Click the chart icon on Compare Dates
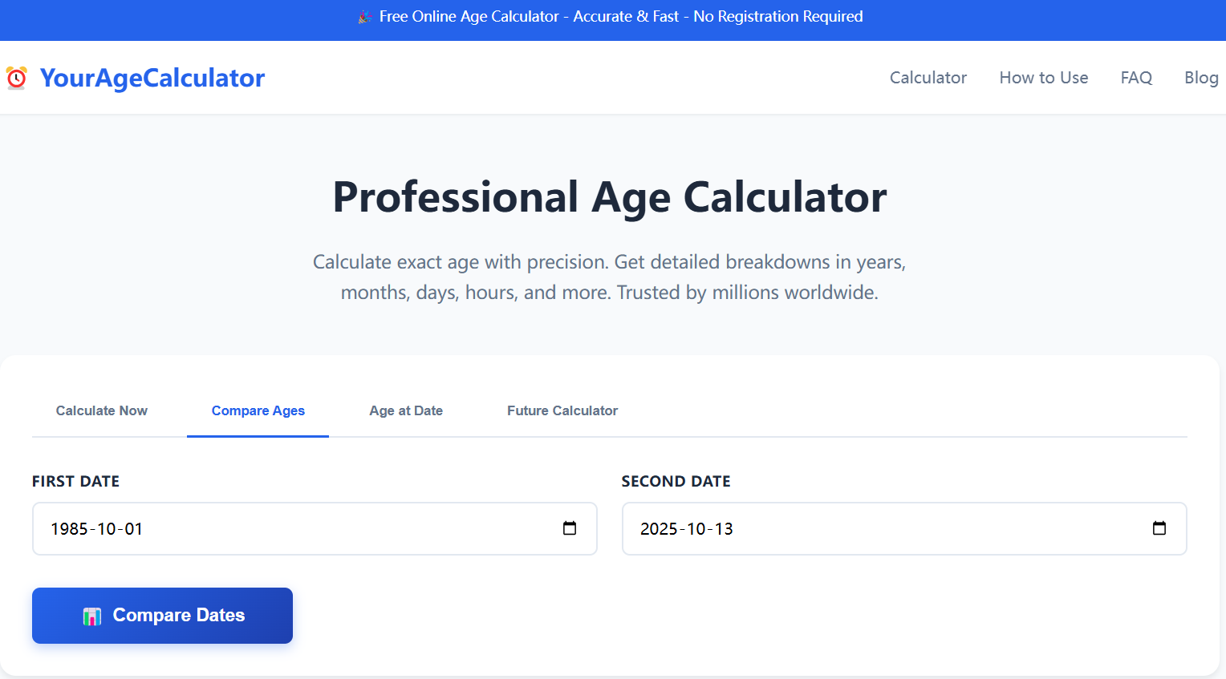 point(92,616)
